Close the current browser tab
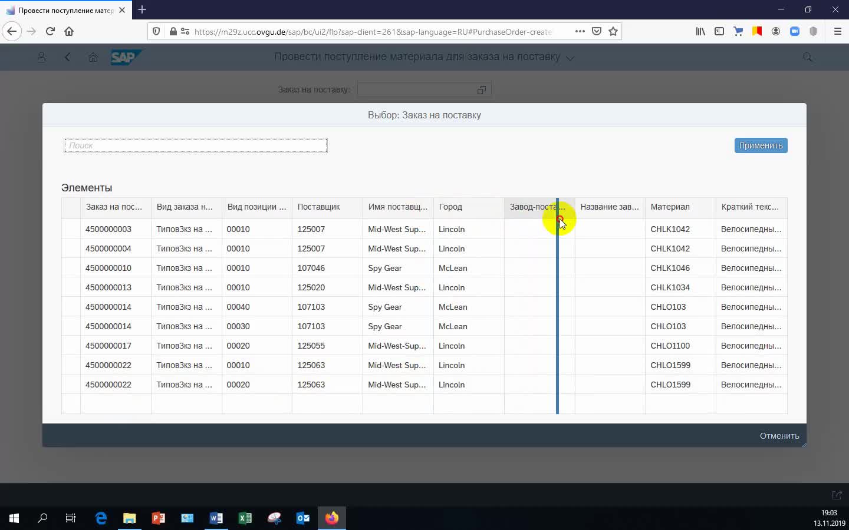This screenshot has width=849, height=530. pyautogui.click(x=122, y=10)
